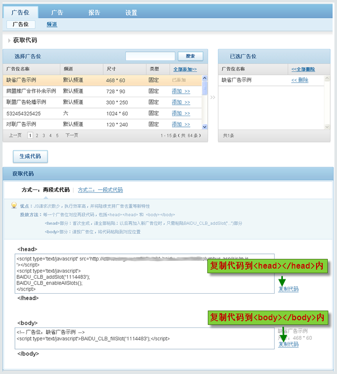This screenshot has width=337, height=374.
Task: Click <<全部删除 in selected slots panel
Action: point(303,69)
